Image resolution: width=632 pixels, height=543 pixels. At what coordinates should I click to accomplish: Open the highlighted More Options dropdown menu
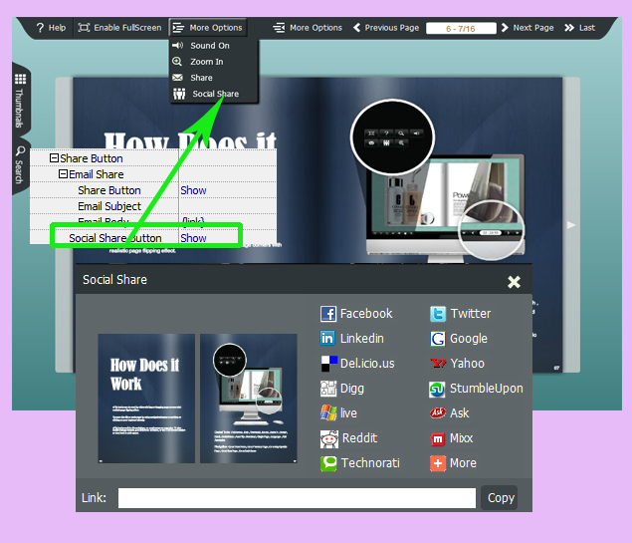click(x=208, y=28)
